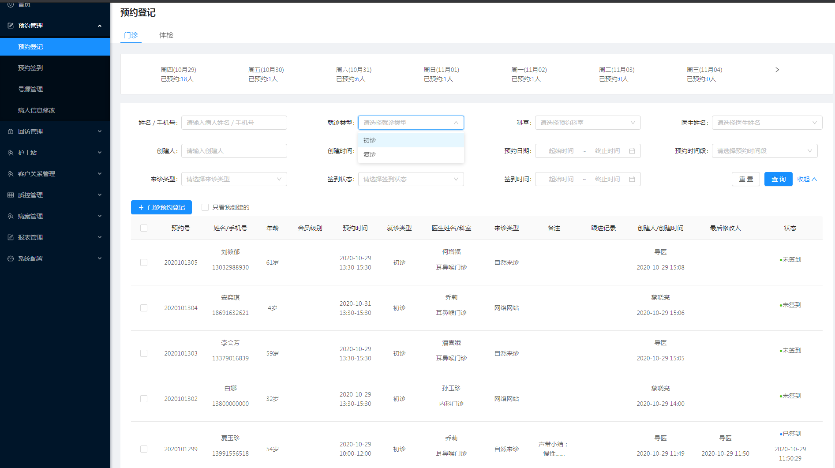Click the 重置 button
Screen dimensions: 835x468
click(746, 179)
